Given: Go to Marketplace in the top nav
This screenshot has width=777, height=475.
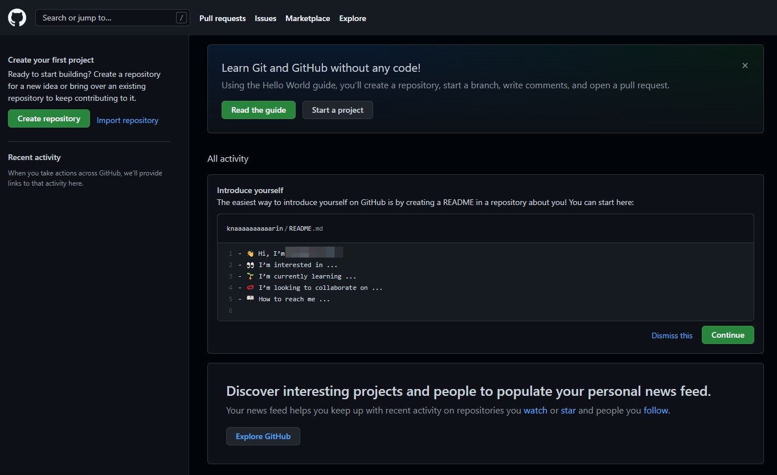Looking at the screenshot, I should pyautogui.click(x=308, y=18).
